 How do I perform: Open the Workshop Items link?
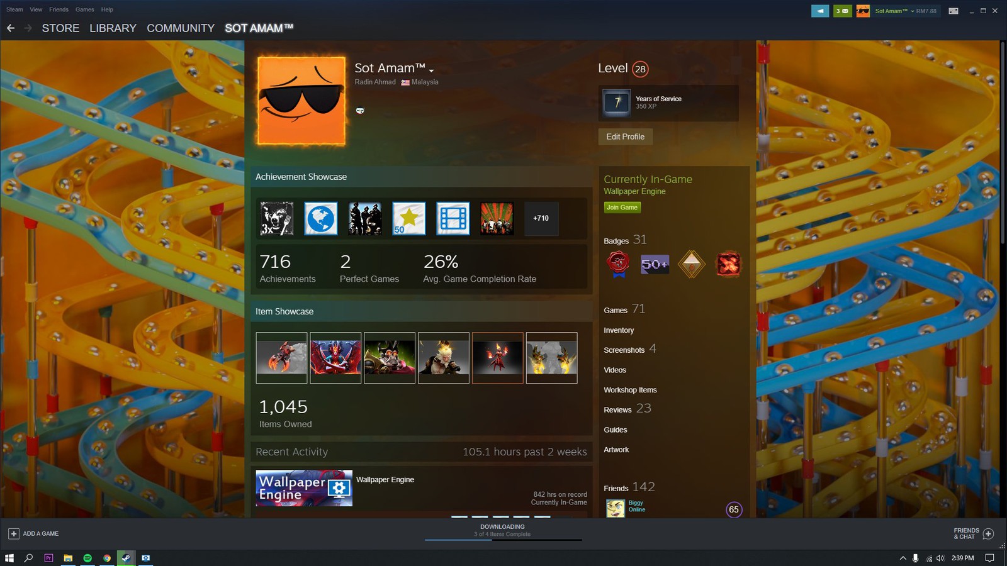tap(630, 390)
